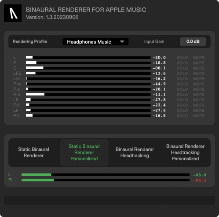Screen dimensions: 219x217
Task: Solo the L channel
Action: click(x=182, y=58)
